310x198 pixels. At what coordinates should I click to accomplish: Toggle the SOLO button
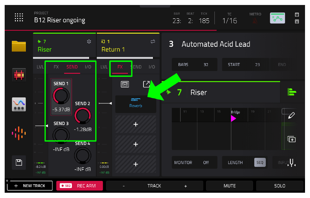279,186
